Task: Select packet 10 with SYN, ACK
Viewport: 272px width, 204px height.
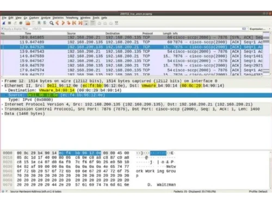Action: pos(132,38)
